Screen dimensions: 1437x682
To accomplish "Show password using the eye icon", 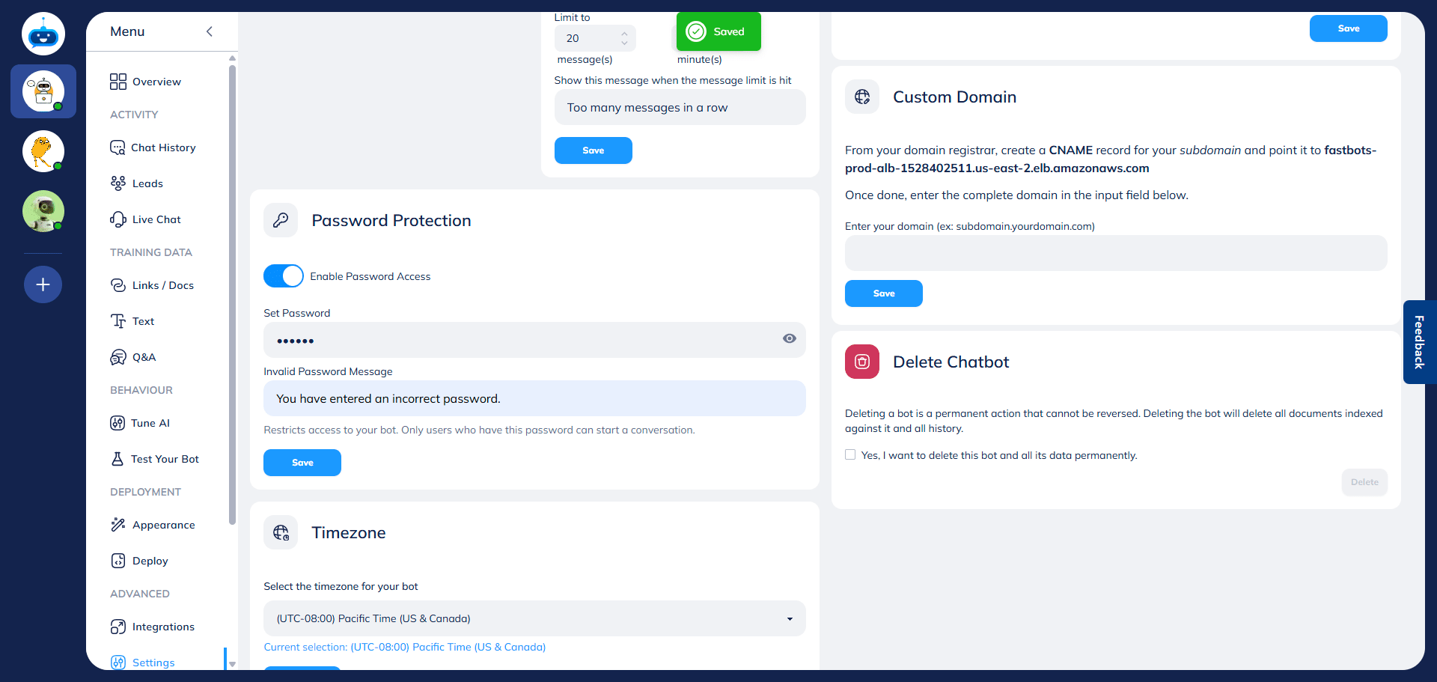I will tap(789, 338).
